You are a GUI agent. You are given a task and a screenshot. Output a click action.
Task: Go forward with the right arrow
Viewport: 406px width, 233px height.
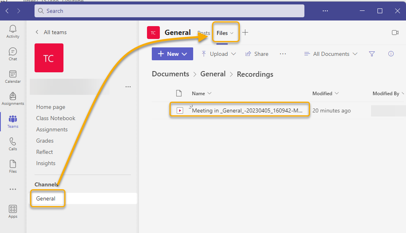point(18,11)
